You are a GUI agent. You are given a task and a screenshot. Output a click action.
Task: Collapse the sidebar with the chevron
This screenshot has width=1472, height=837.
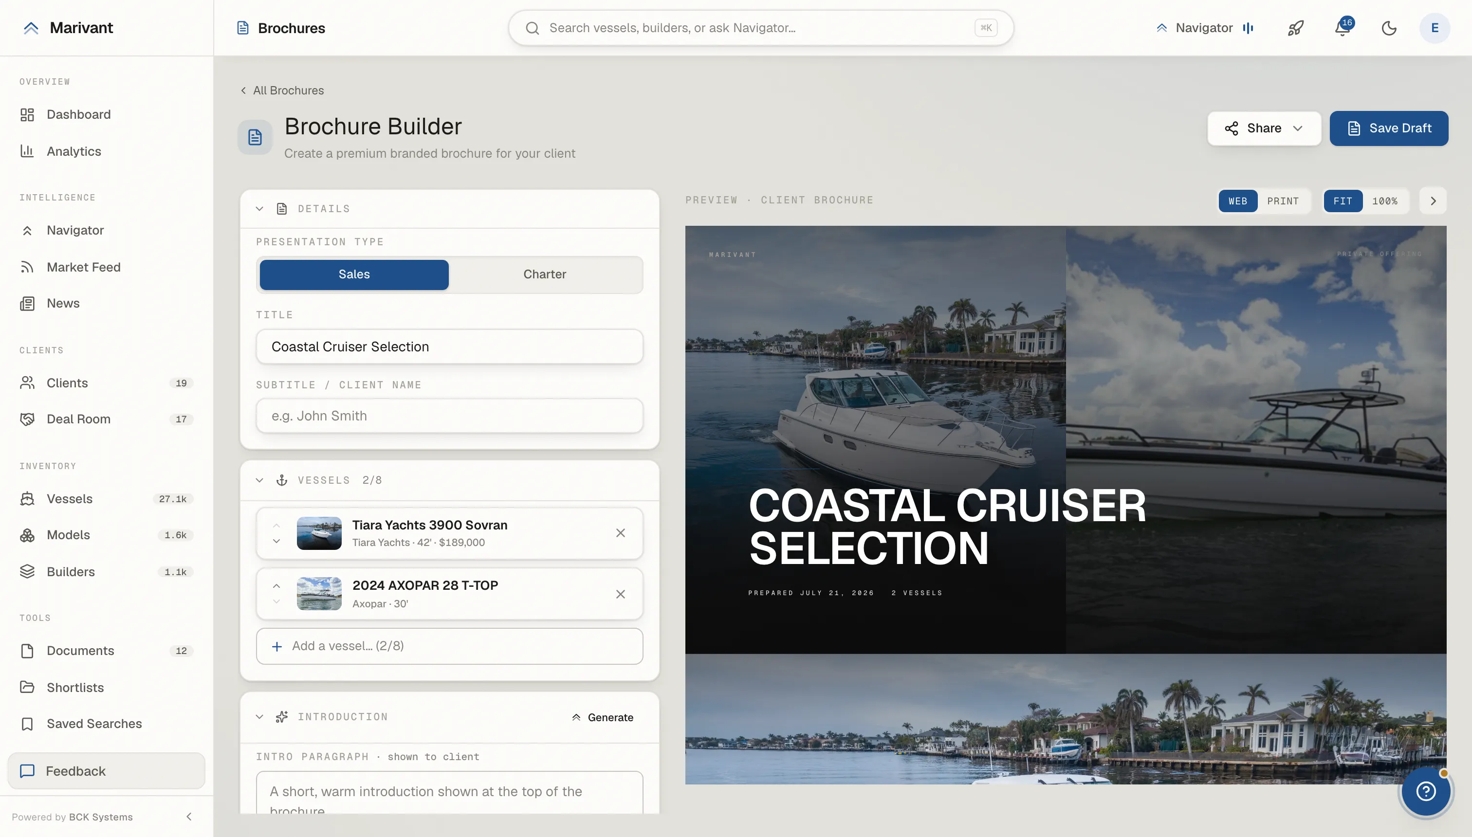(x=188, y=817)
